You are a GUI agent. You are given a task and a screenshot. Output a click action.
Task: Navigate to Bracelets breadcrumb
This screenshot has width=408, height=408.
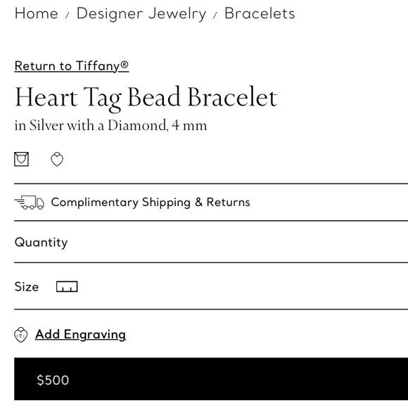point(260,13)
